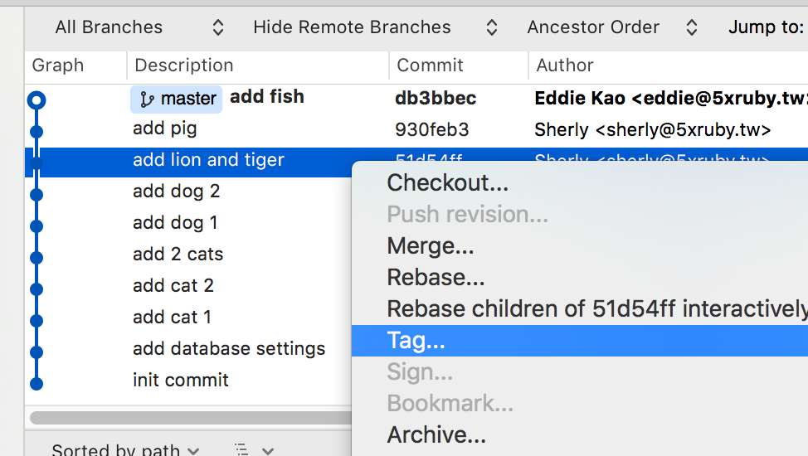Click the top commit graph node circle
The width and height of the screenshot is (808, 456).
pos(36,100)
